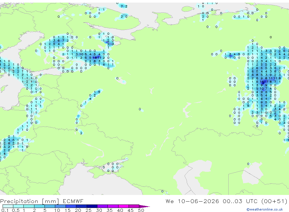Click the legend swatch between 45 and 50
Viewport: 289px width, 212px height.
coord(134,206)
